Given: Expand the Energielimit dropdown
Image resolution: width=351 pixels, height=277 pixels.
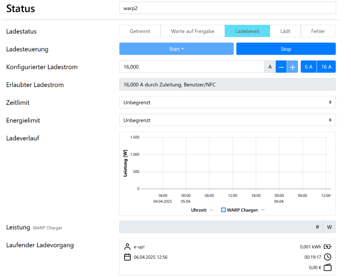Looking at the screenshot, I should (x=227, y=120).
